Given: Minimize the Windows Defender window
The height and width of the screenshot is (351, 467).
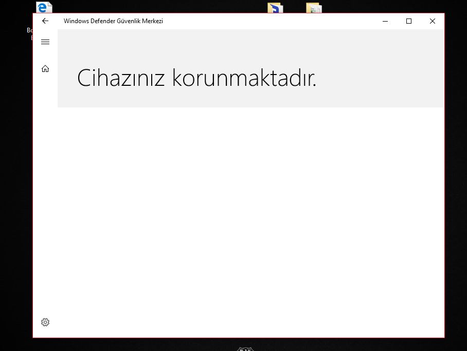Looking at the screenshot, I should (385, 21).
